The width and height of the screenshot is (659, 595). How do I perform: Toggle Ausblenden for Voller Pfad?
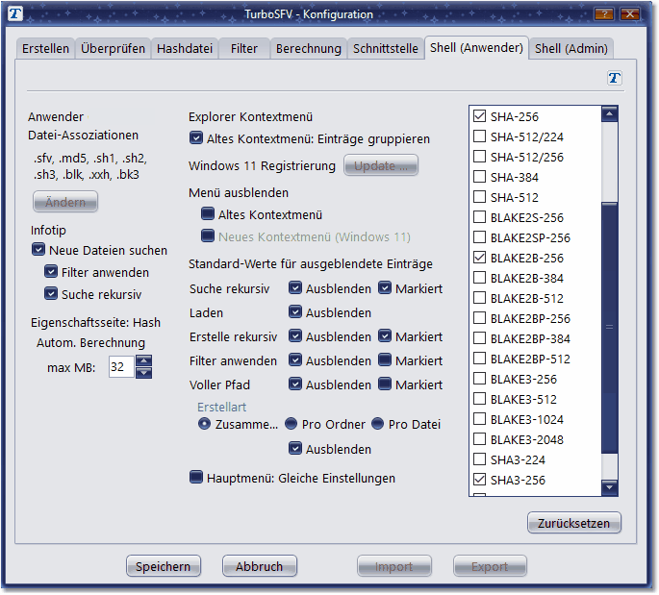tap(295, 384)
